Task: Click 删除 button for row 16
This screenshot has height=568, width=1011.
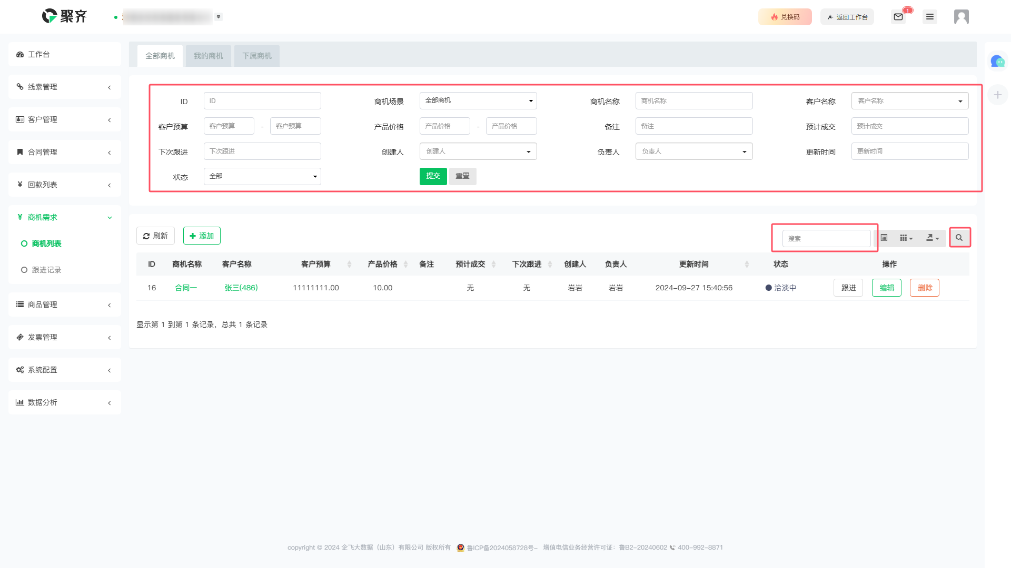Action: [925, 288]
